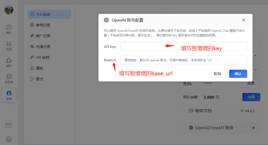Close the OpenAI 账号配置 dialog

point(244,20)
